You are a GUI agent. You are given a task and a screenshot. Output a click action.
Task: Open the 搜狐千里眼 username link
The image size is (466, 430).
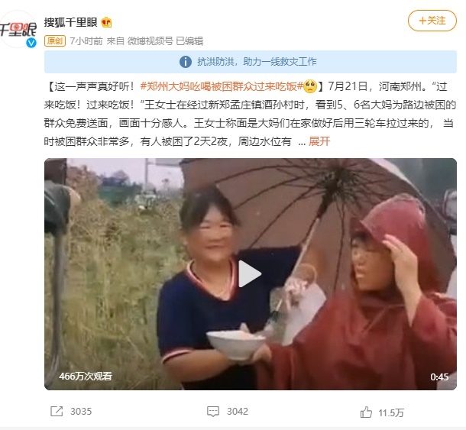coord(71,22)
